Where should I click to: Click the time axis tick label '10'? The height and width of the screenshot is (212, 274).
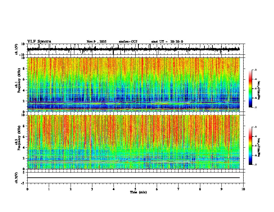point(243,189)
